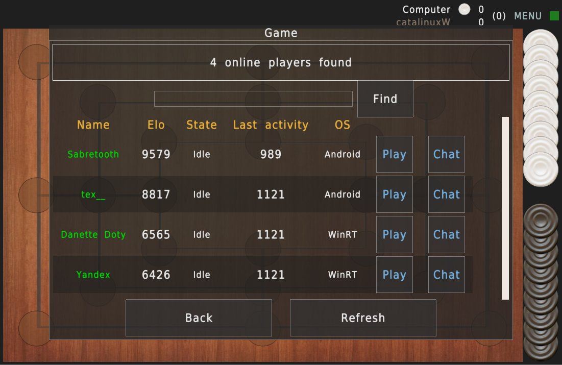Click the white piece icon beside Computer
This screenshot has width=562, height=365.
tap(464, 9)
